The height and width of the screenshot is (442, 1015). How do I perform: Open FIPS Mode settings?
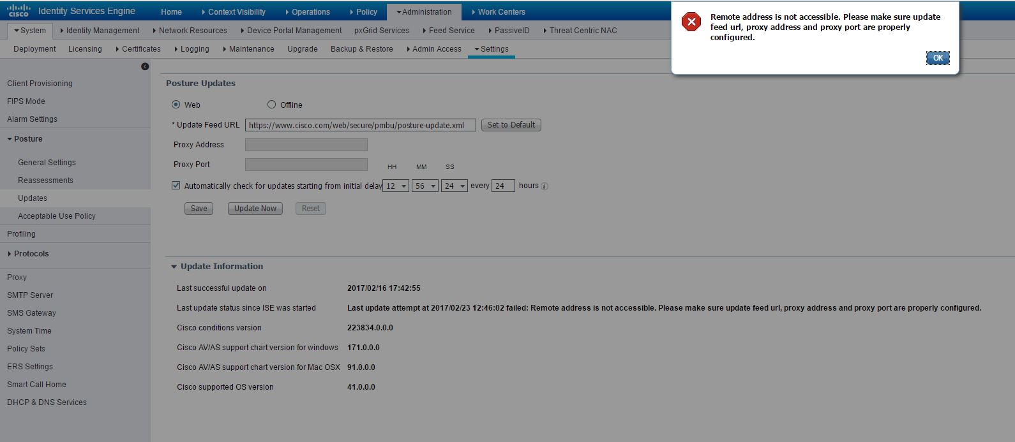26,101
